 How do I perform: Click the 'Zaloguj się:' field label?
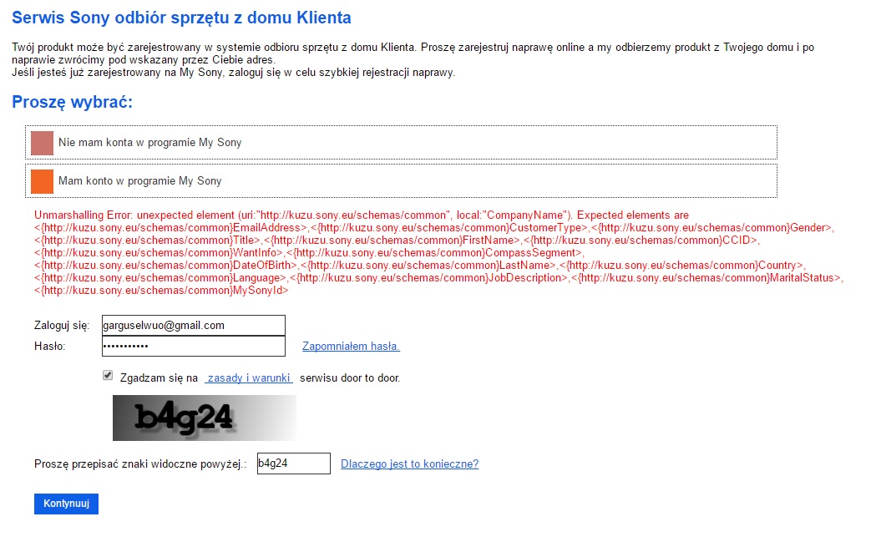coord(61,326)
